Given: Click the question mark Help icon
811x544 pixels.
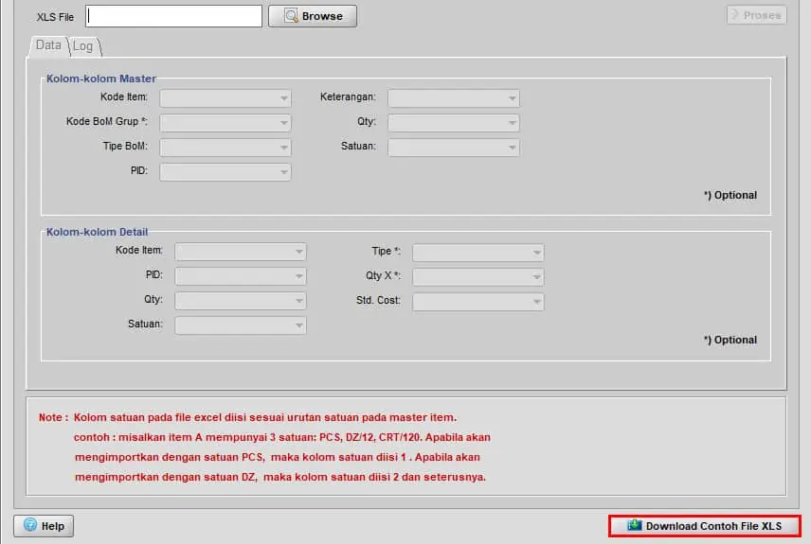Looking at the screenshot, I should coord(30,525).
